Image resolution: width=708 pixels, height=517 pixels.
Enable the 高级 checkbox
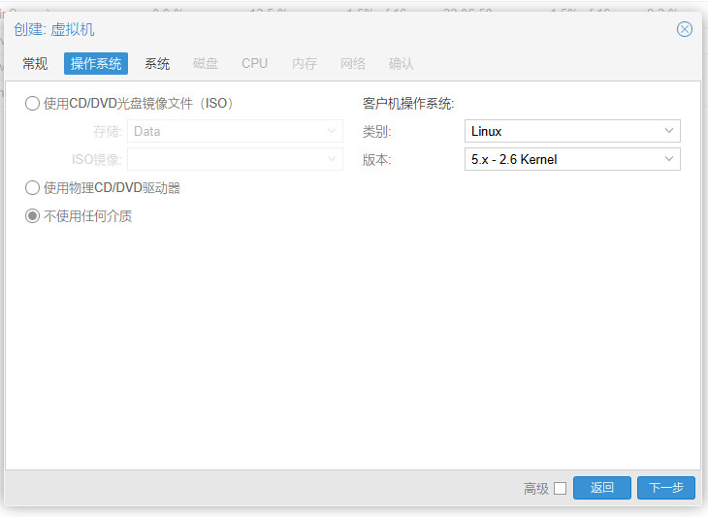[560, 489]
